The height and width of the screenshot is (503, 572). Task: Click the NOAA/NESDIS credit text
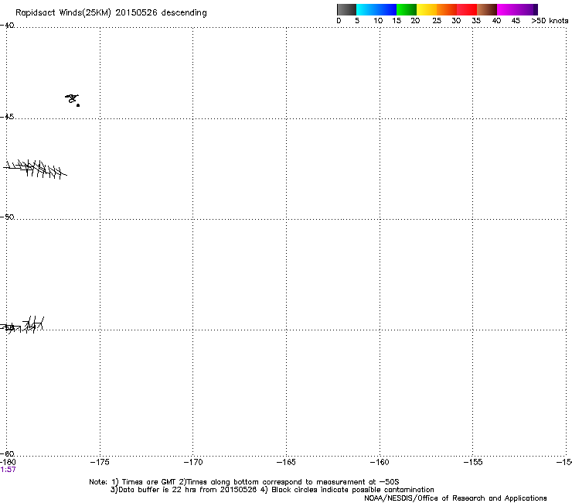click(455, 498)
